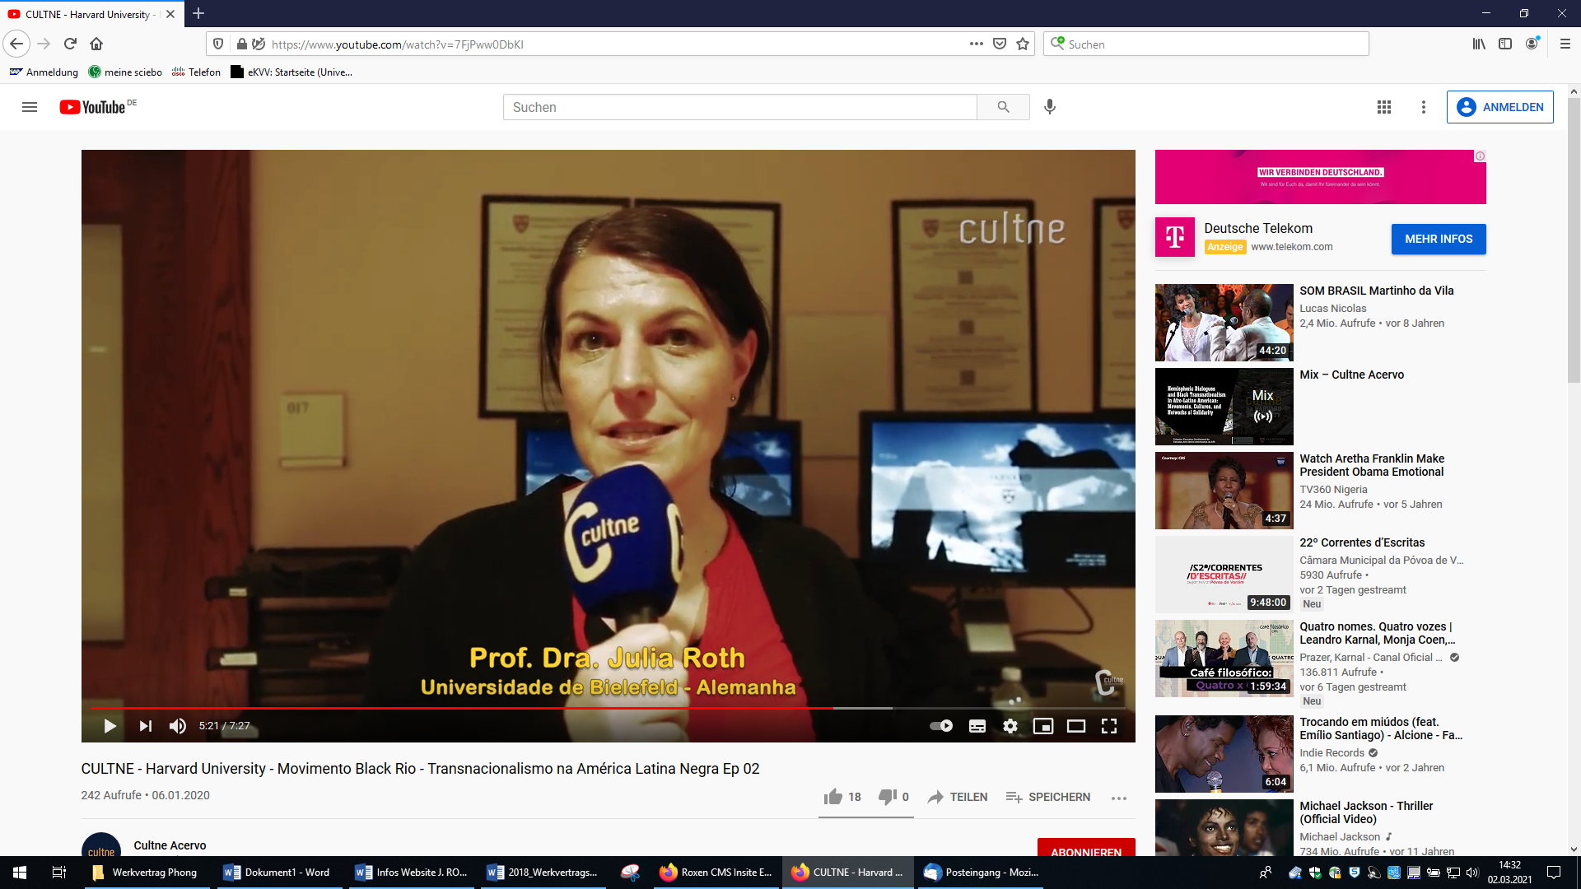Click the YouTube search magnifier button
The width and height of the screenshot is (1581, 889).
(x=1003, y=107)
